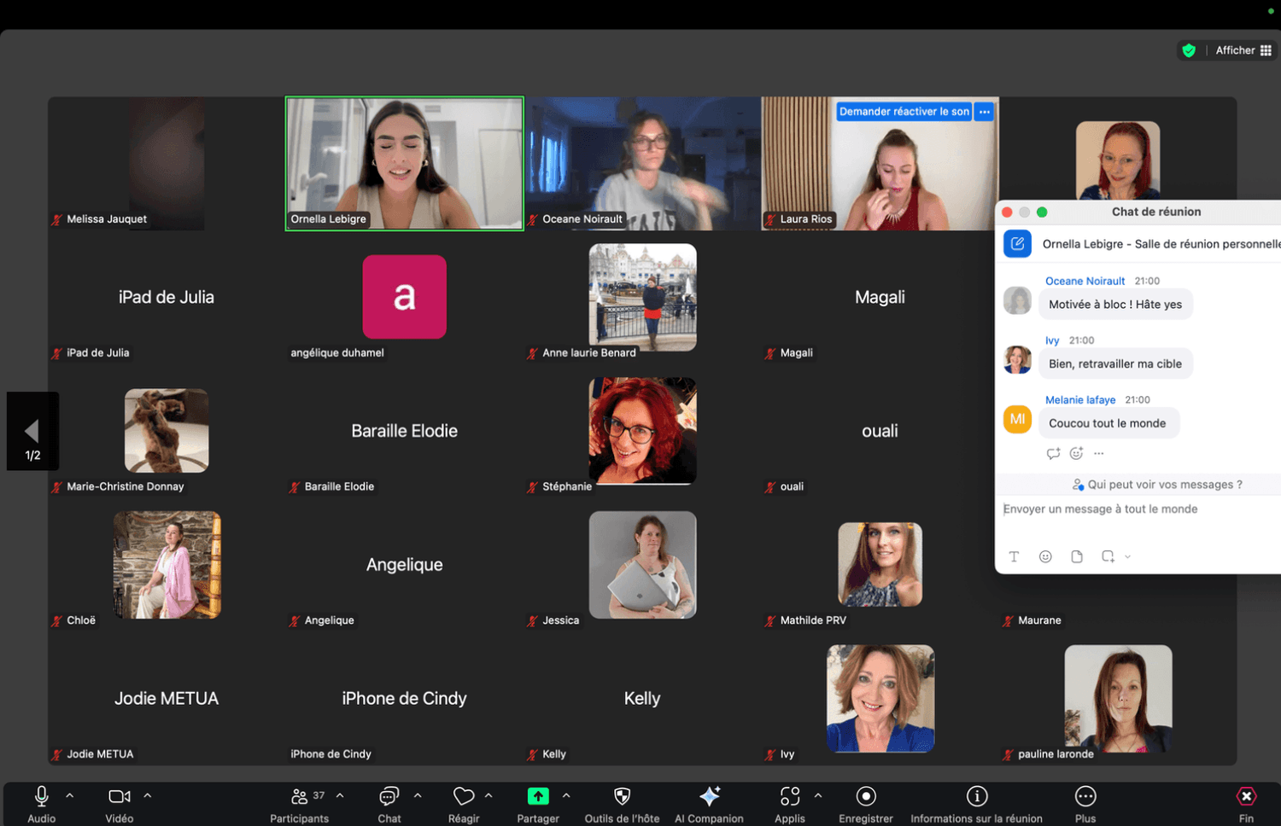
Task: Add emoji reaction to Melanie's message
Action: 1076,453
